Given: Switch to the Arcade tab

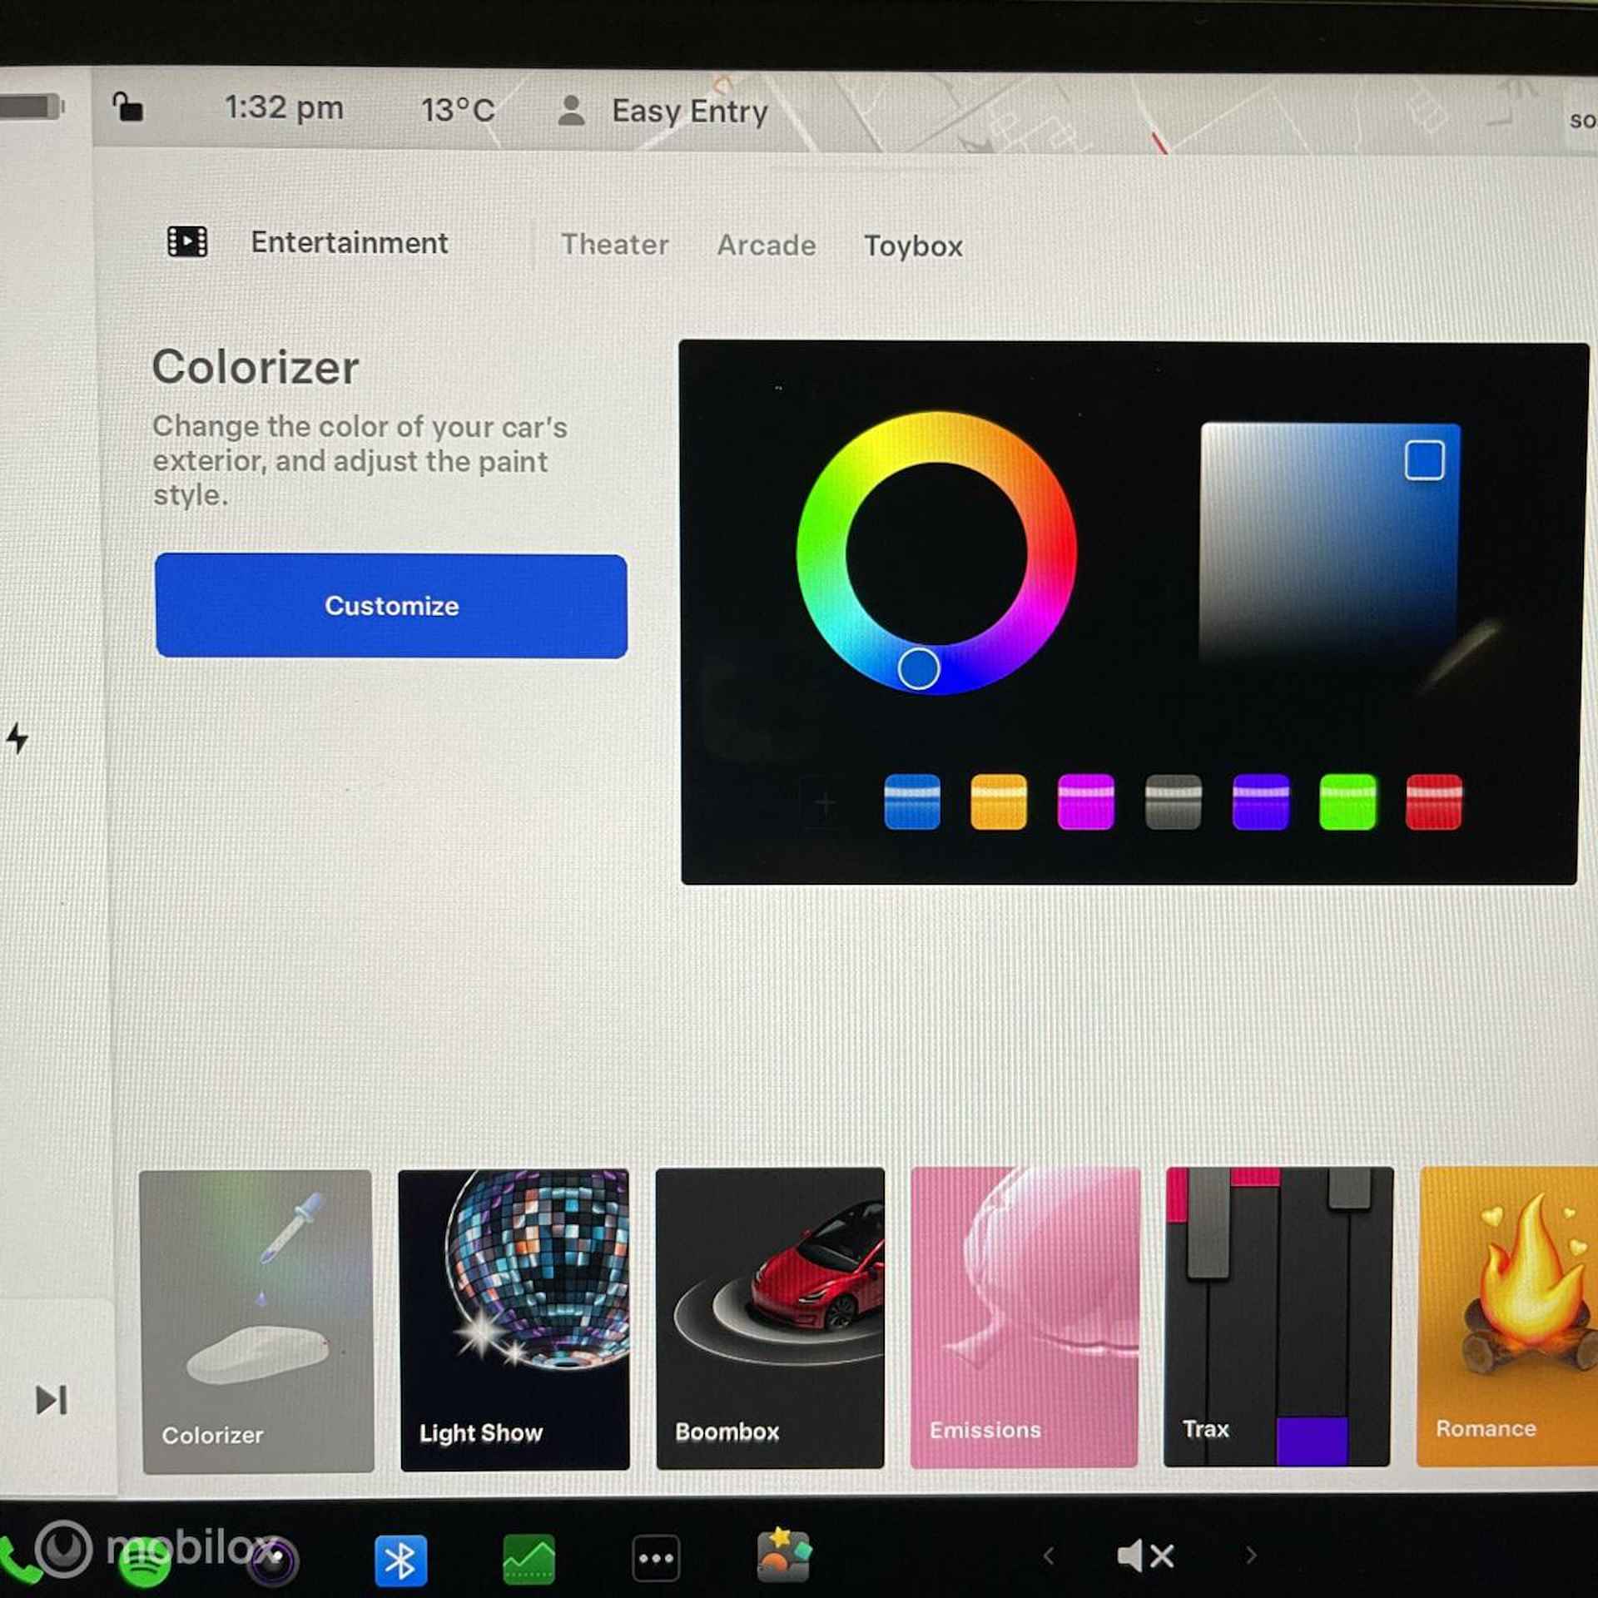Looking at the screenshot, I should coord(764,245).
